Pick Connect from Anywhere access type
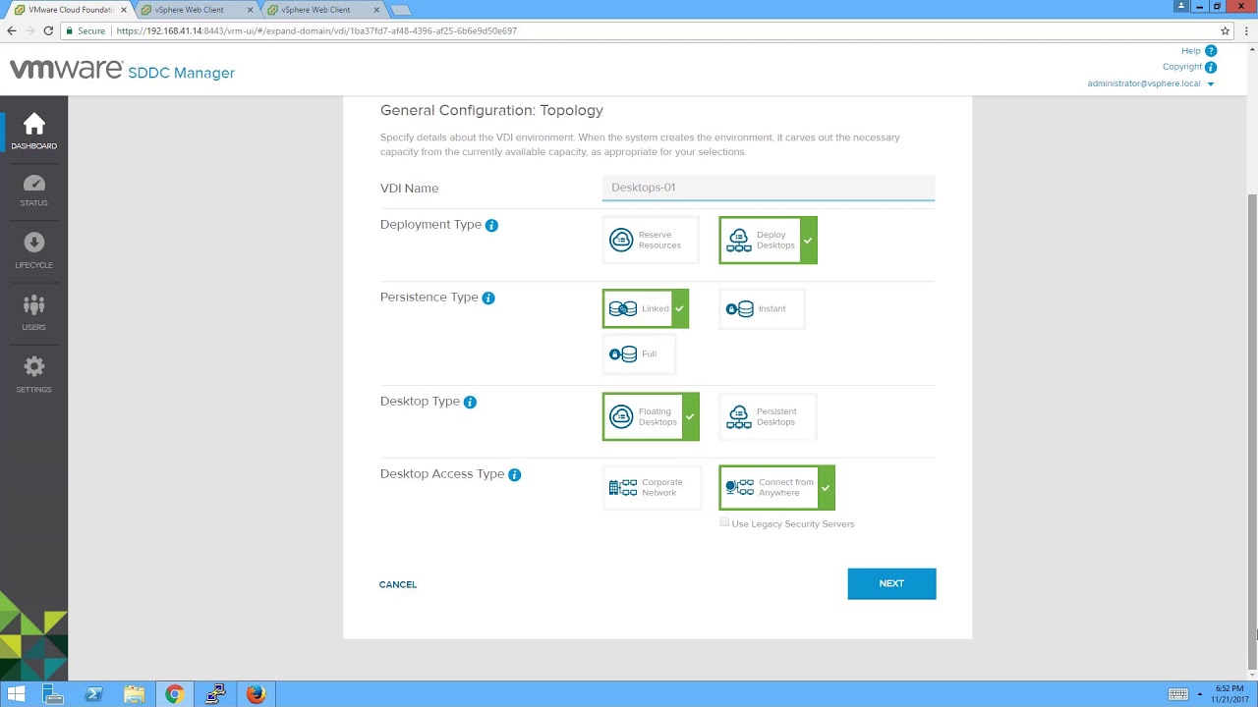 pos(776,487)
